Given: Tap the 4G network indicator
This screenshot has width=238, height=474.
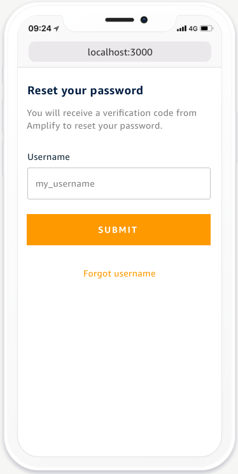Looking at the screenshot, I should pyautogui.click(x=193, y=29).
